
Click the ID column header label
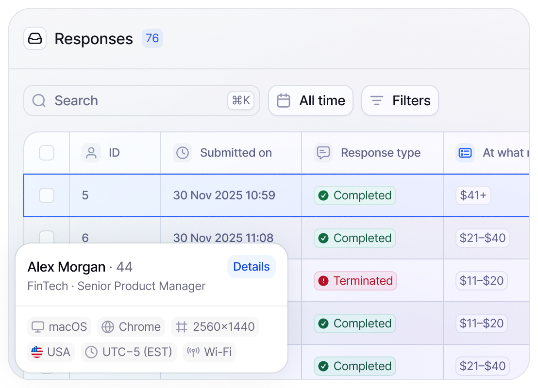click(114, 153)
